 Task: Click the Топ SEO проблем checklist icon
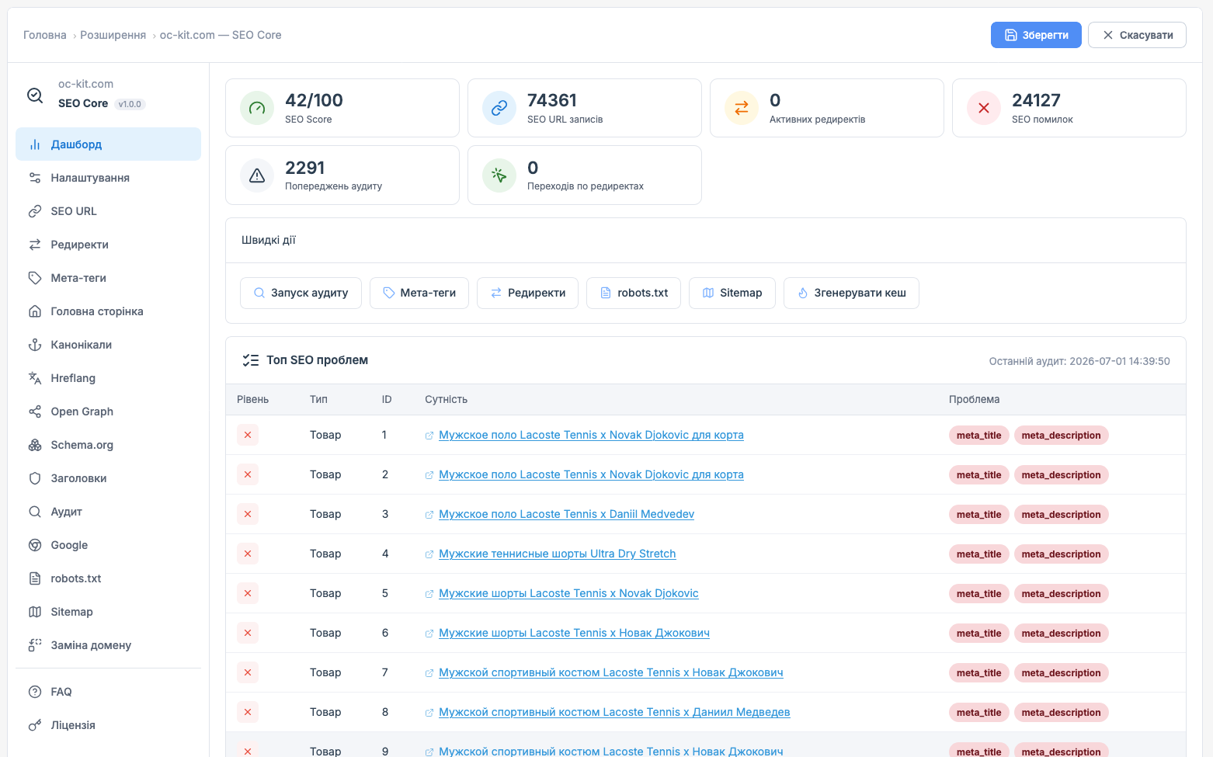click(x=250, y=360)
